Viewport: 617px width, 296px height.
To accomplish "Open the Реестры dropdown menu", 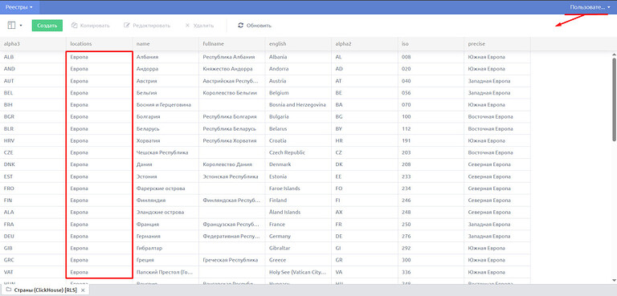I will click(19, 7).
